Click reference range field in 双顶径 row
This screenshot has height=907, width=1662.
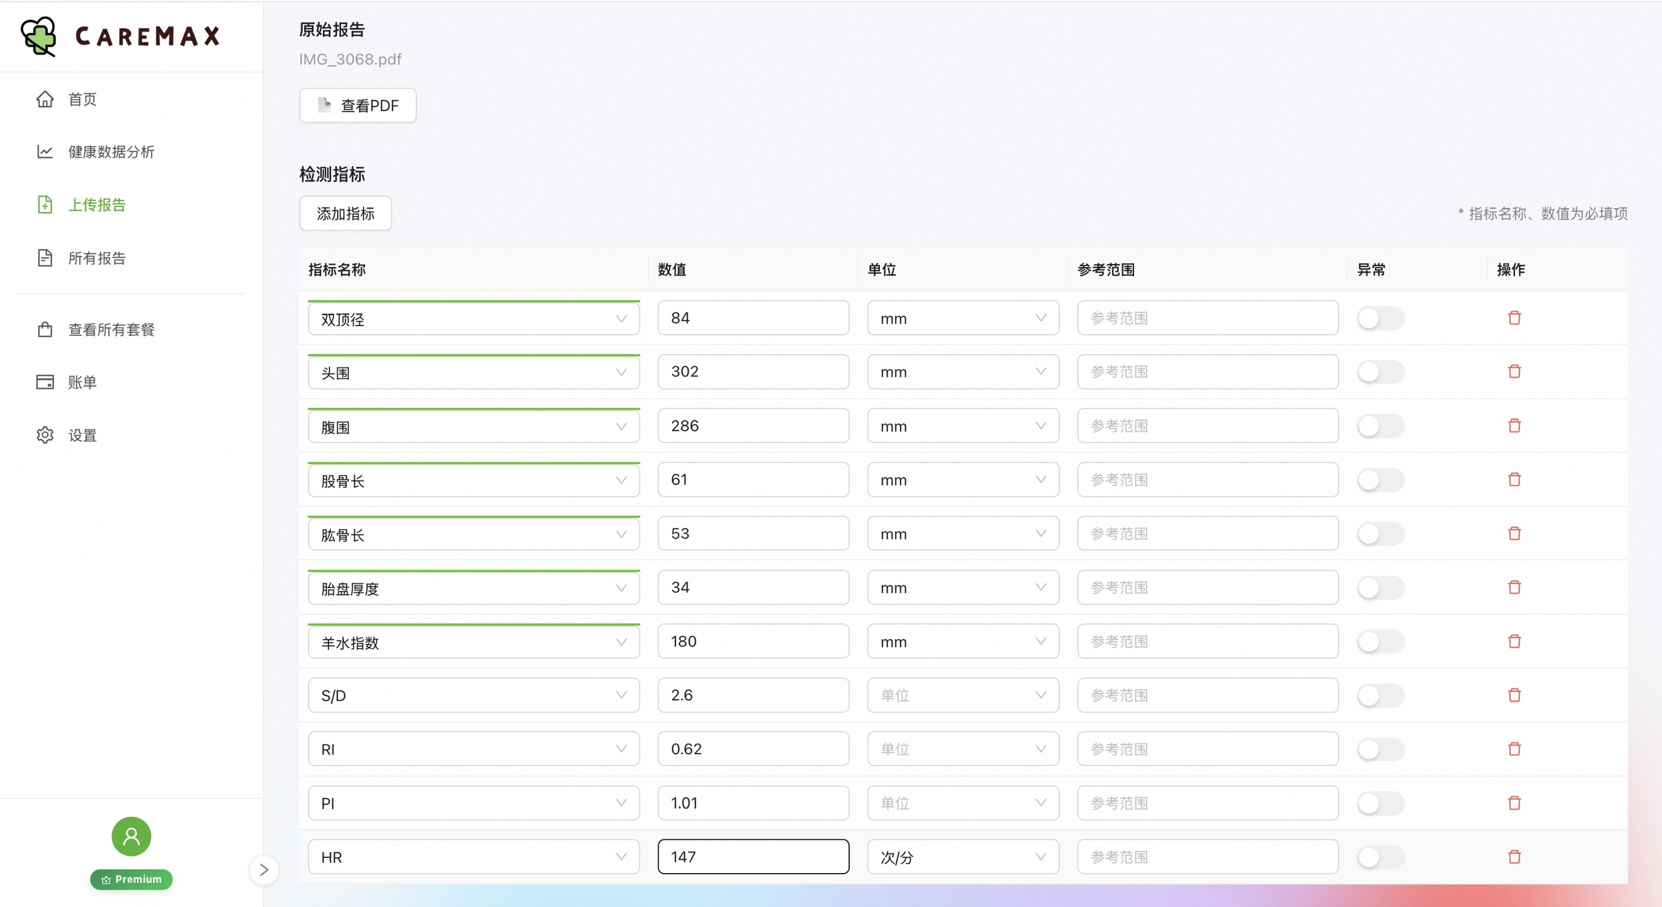[x=1207, y=318]
